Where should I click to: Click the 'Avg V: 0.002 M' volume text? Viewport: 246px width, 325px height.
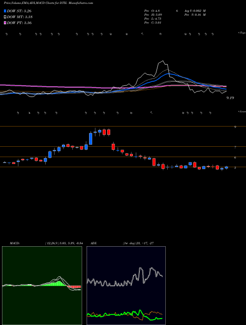(x=195, y=11)
